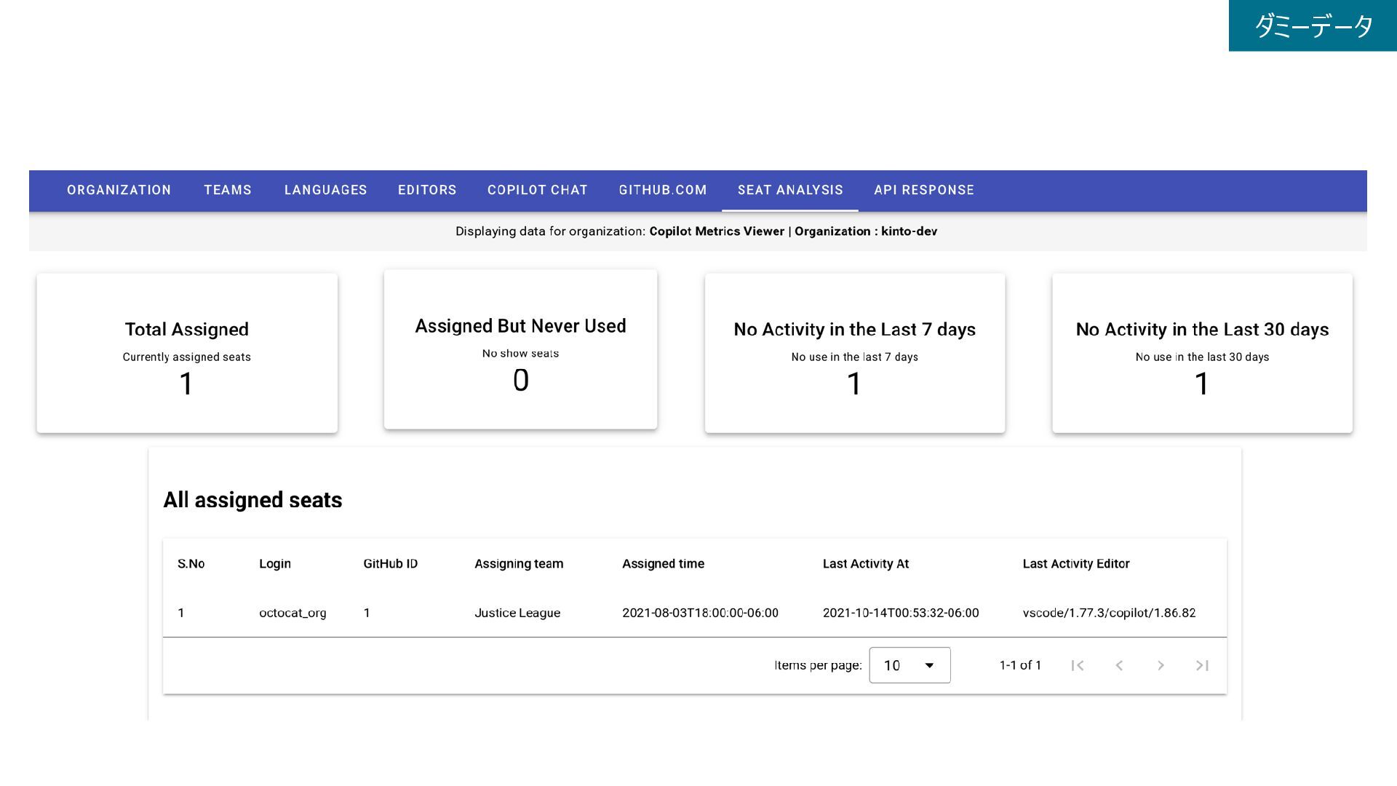Show the API Response tab
The width and height of the screenshot is (1397, 786).
pos(924,190)
